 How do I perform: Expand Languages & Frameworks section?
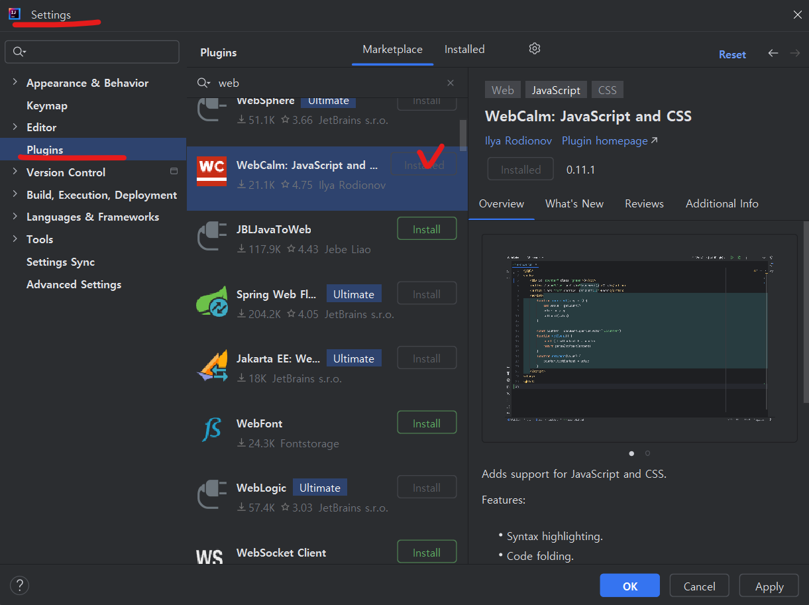[x=15, y=216]
